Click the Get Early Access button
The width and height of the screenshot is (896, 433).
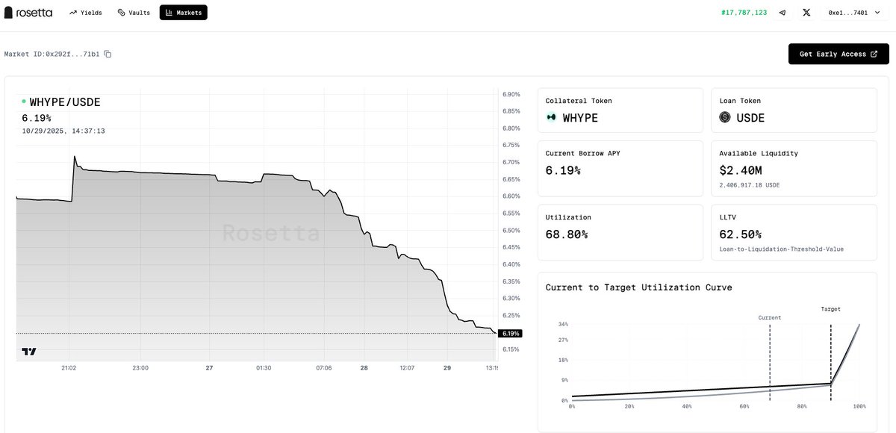tap(839, 54)
